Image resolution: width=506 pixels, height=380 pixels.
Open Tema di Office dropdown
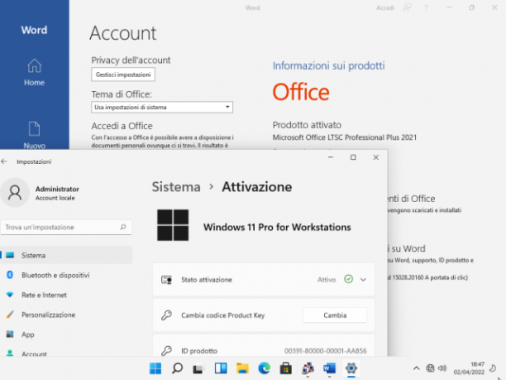point(162,108)
